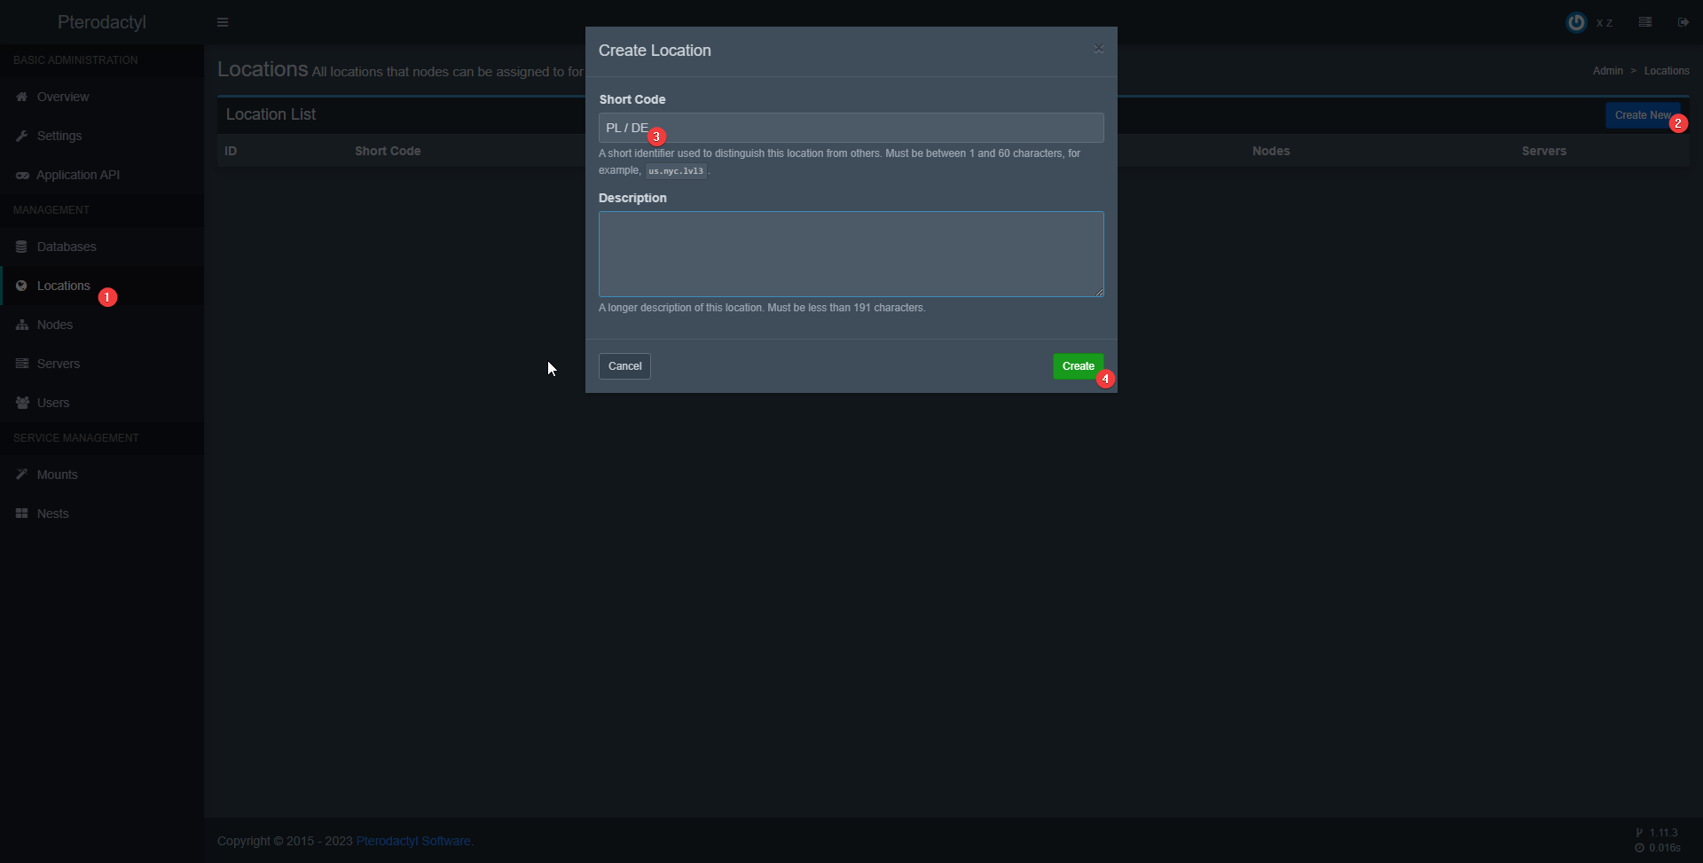The height and width of the screenshot is (863, 1703).
Task: Open Users management page
Action: [x=53, y=403]
